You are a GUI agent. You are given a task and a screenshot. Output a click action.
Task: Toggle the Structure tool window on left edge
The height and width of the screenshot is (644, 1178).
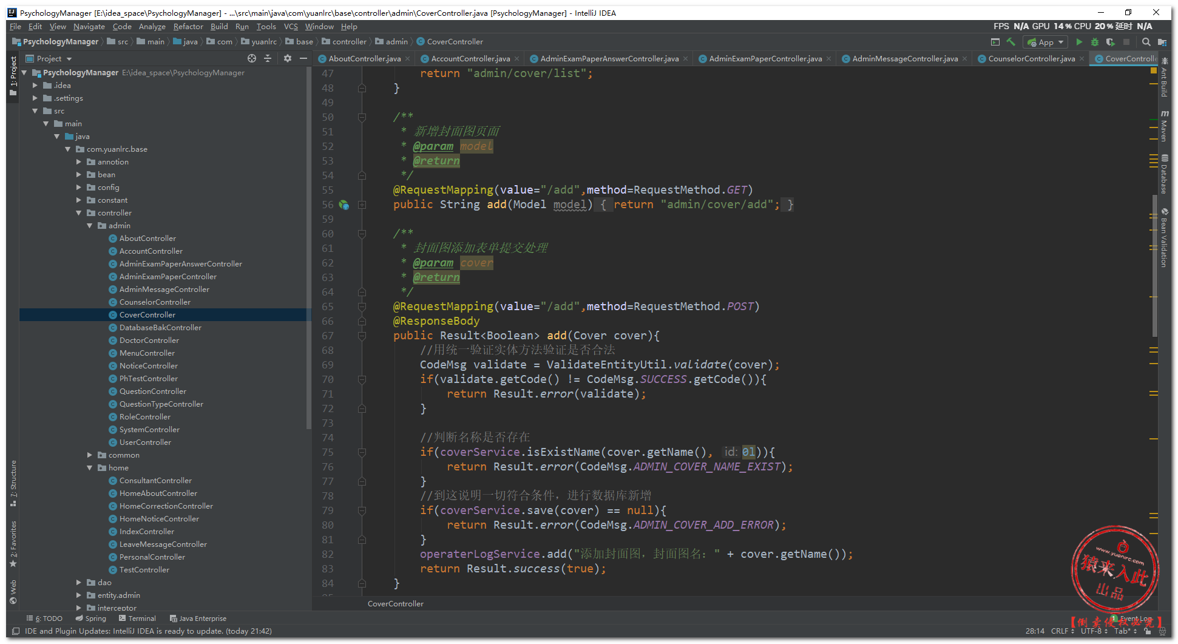(13, 483)
